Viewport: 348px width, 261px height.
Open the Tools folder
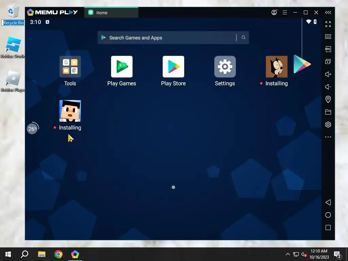pos(70,67)
